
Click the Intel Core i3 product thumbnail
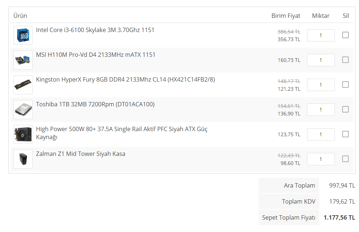click(x=23, y=35)
